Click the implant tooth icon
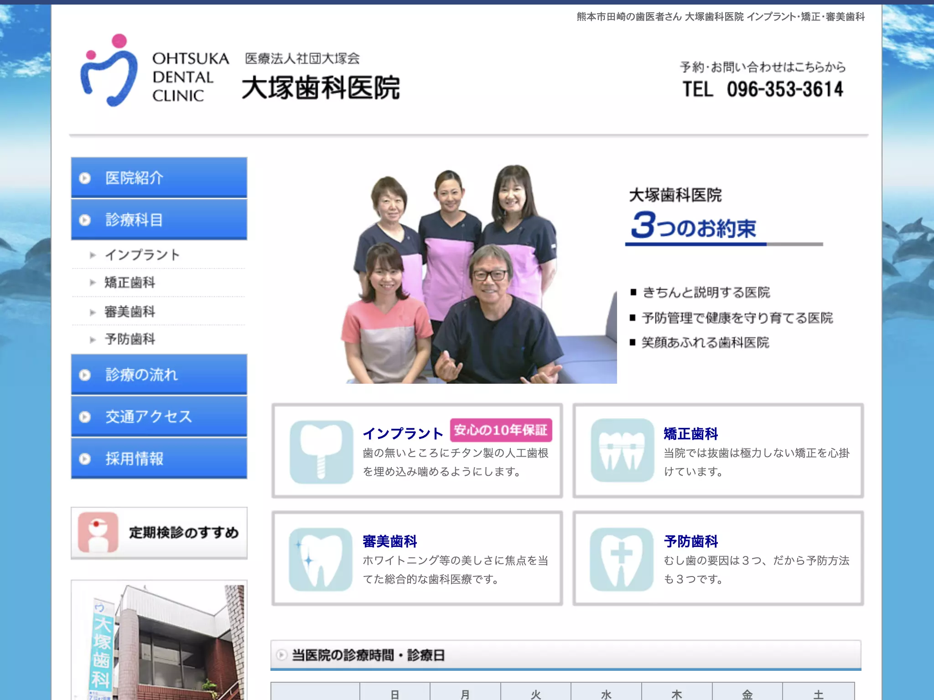Image resolution: width=934 pixels, height=700 pixels. [x=321, y=452]
